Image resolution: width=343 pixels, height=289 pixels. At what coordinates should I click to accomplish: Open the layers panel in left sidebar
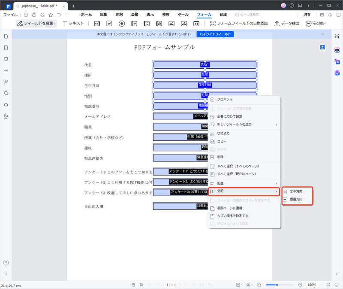click(x=6, y=104)
